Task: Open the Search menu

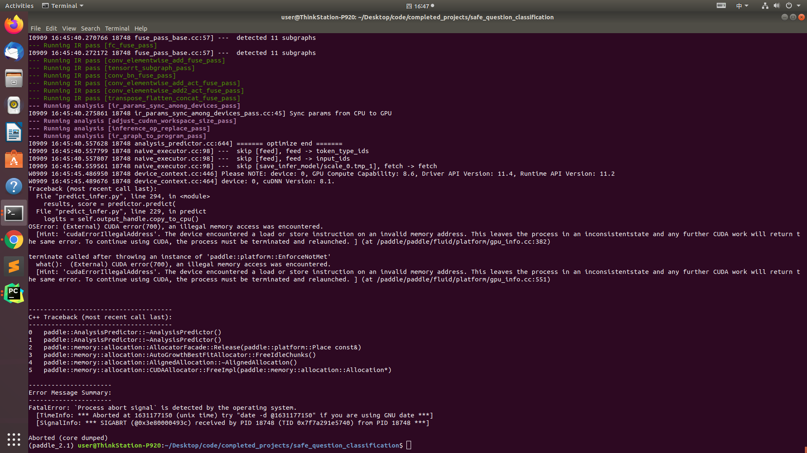Action: (90, 29)
